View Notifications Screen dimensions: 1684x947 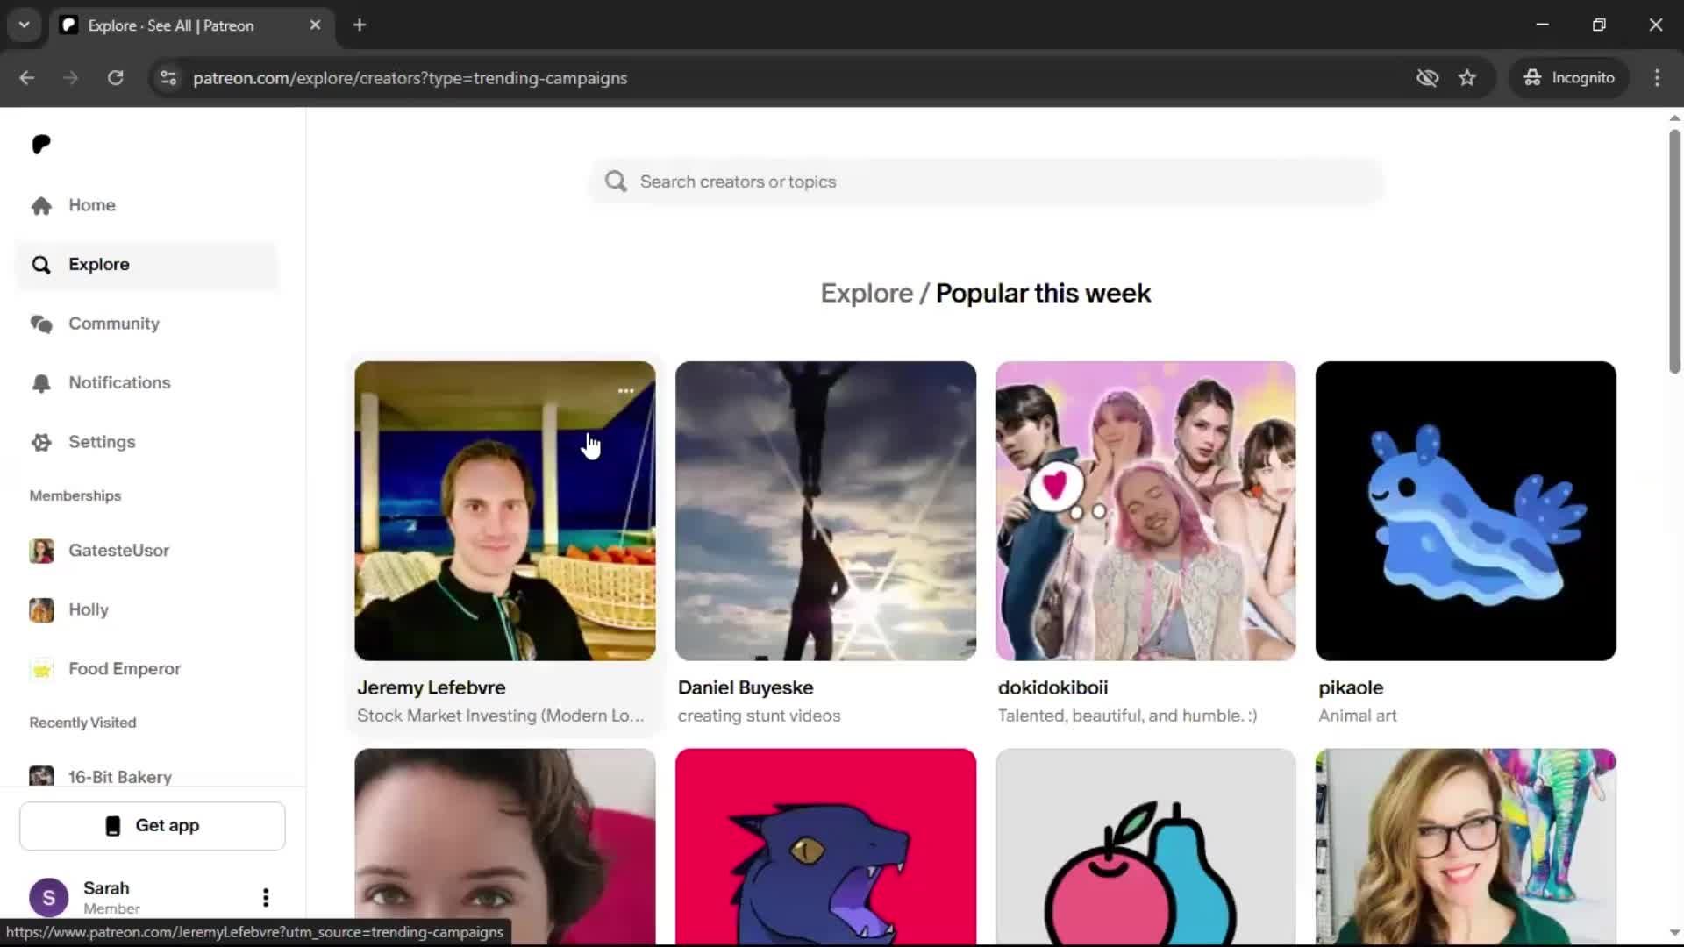[x=119, y=383]
